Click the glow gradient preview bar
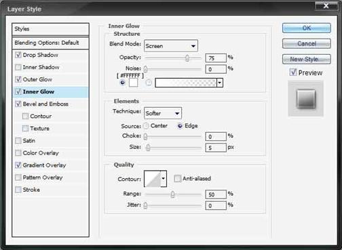The height and width of the screenshot is (250, 342). tap(186, 83)
